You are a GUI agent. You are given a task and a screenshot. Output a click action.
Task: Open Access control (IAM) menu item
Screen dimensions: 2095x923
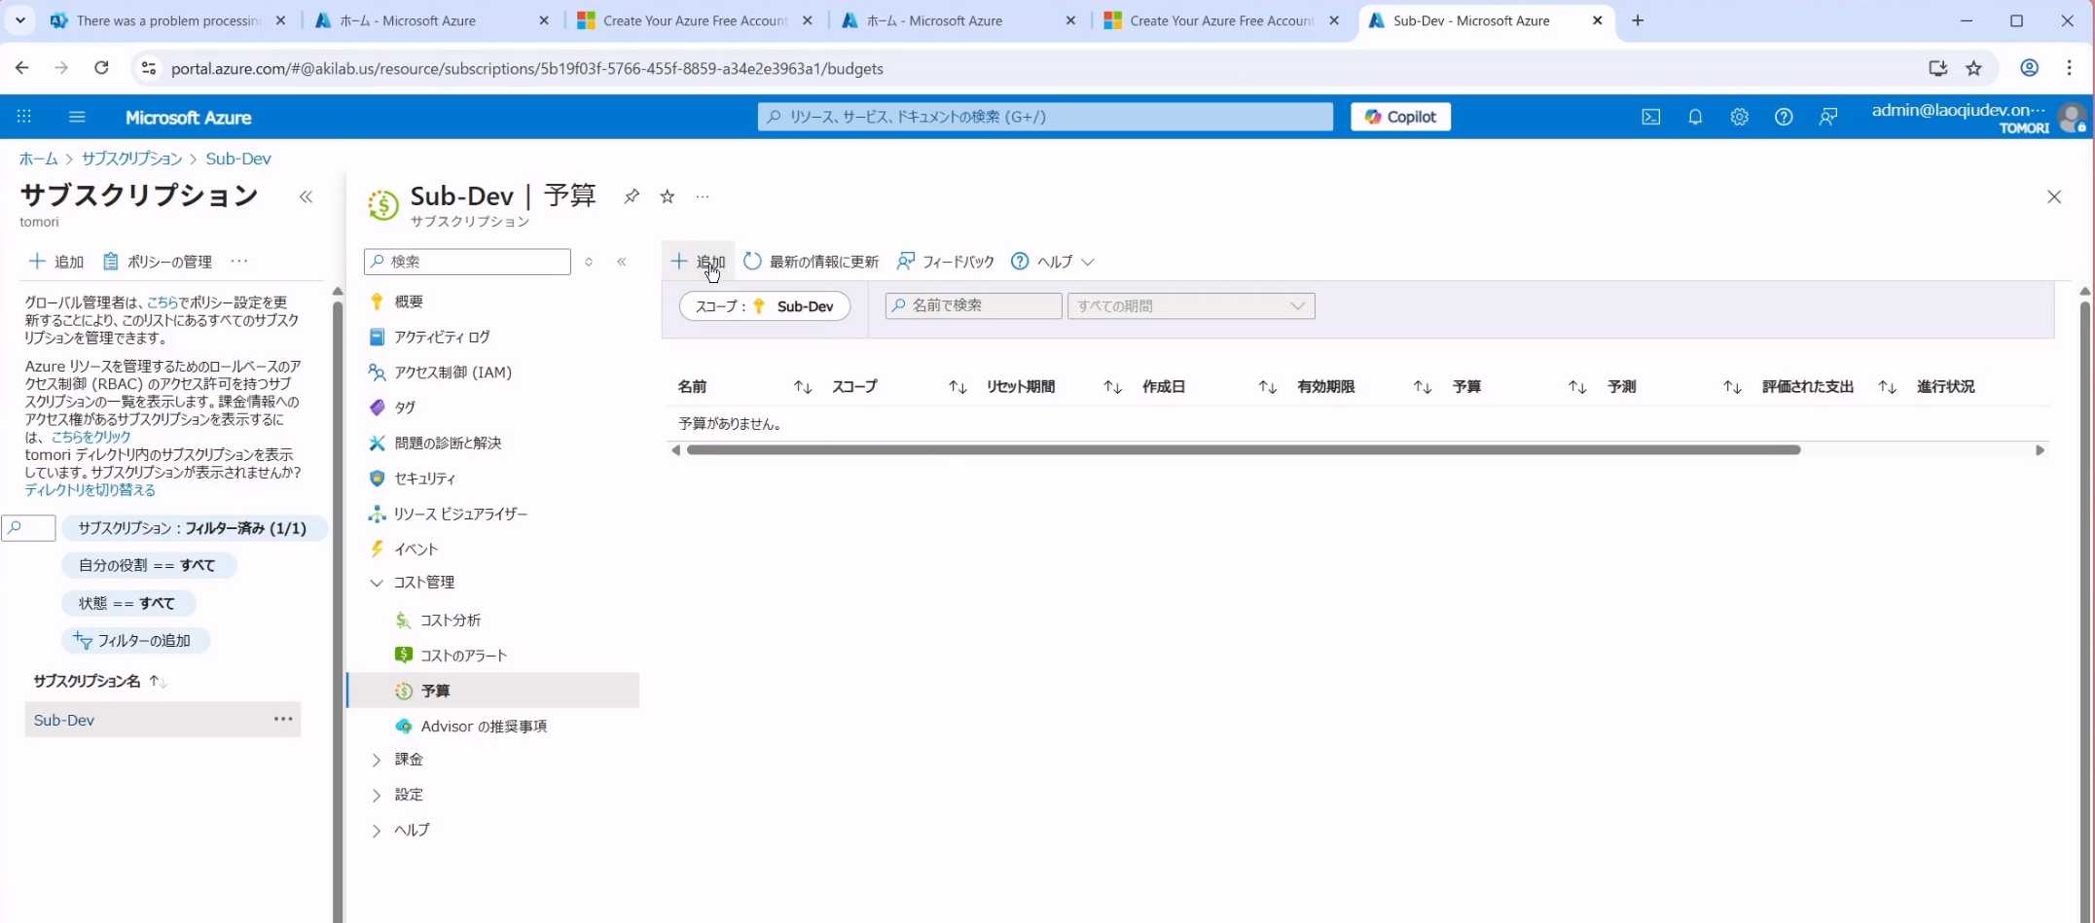coord(452,373)
